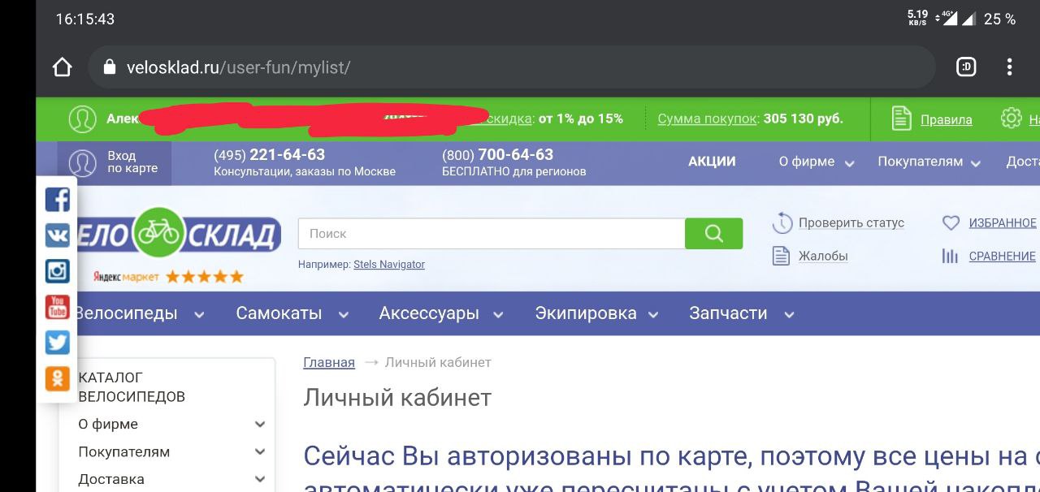Click the Проверить статус clock icon
The image size is (1040, 492).
(782, 222)
